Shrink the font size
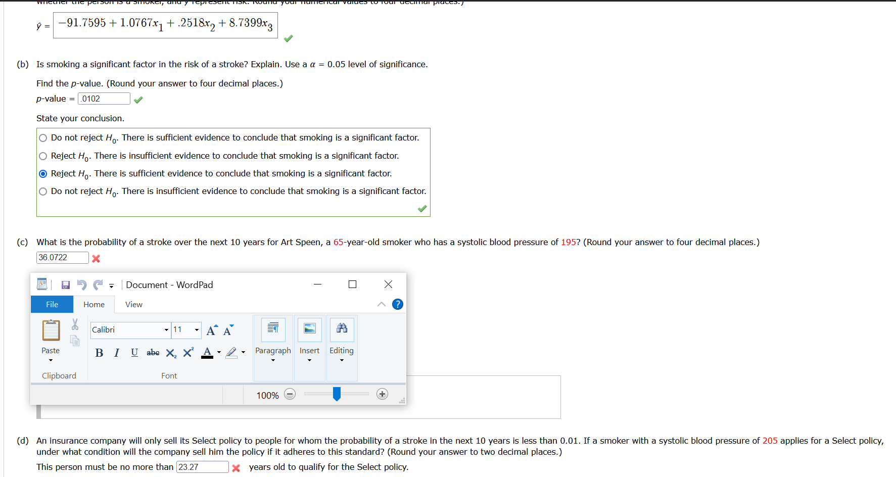Viewport: 896px width, 477px height. (228, 330)
